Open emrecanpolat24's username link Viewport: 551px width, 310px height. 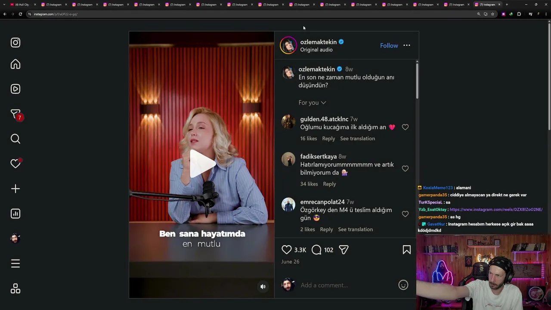tap(322, 202)
